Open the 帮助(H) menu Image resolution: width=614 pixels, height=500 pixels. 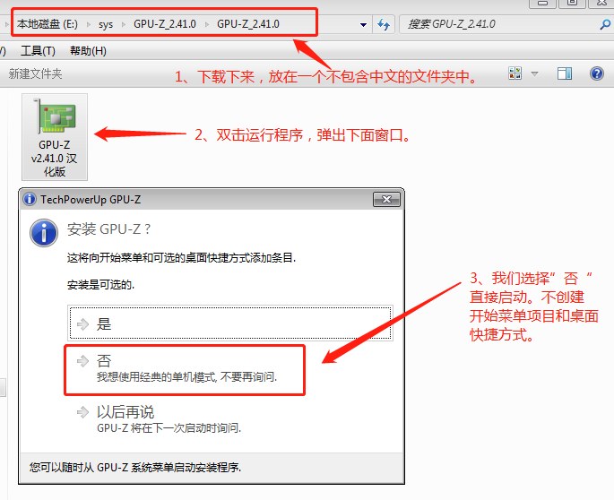click(x=88, y=51)
